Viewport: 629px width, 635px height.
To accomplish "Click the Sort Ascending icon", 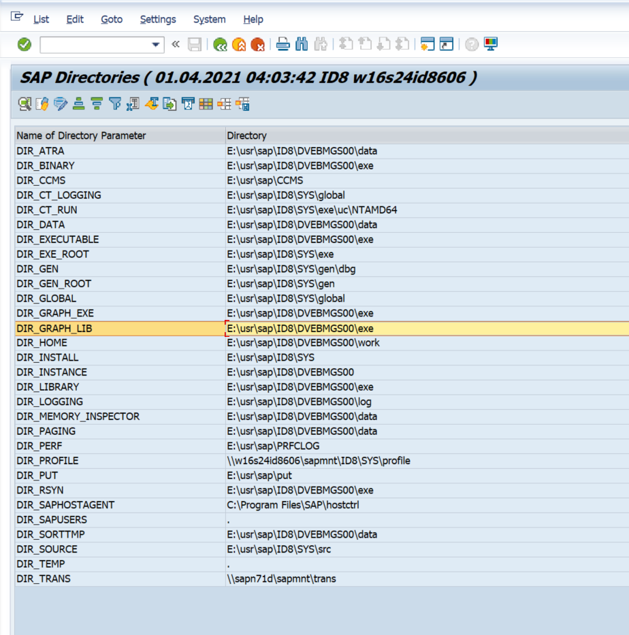I will coord(79,104).
